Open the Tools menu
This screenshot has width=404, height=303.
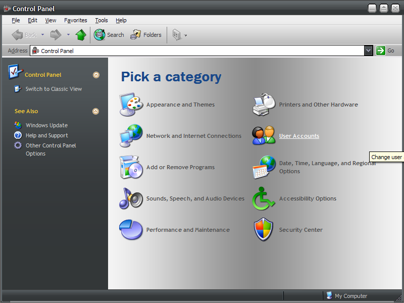click(102, 20)
